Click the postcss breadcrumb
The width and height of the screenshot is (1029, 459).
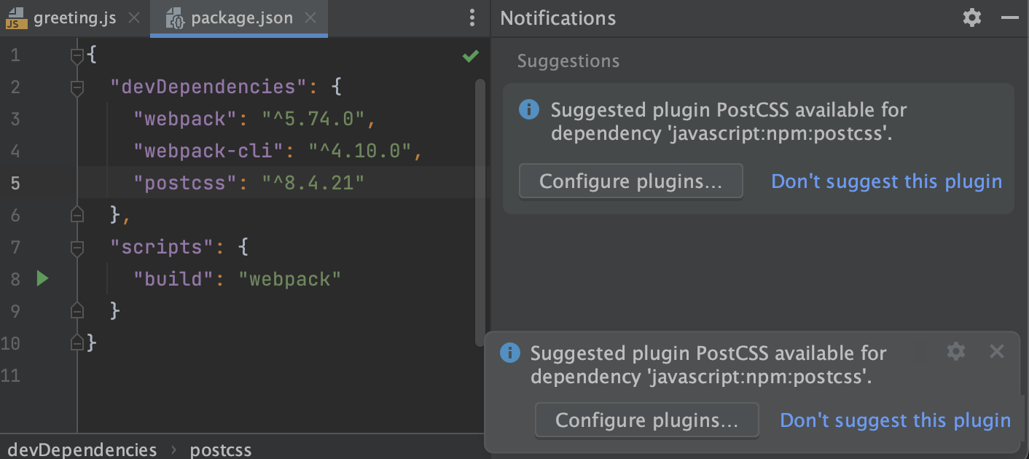pos(221,450)
